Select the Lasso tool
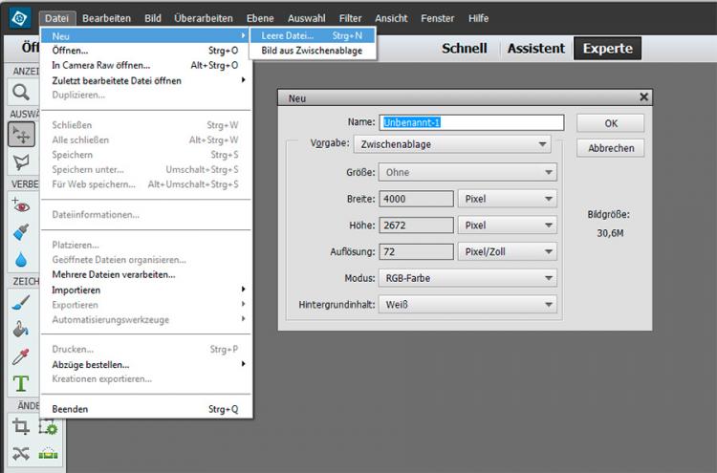Viewport: 717px width, 473px height. (x=20, y=162)
